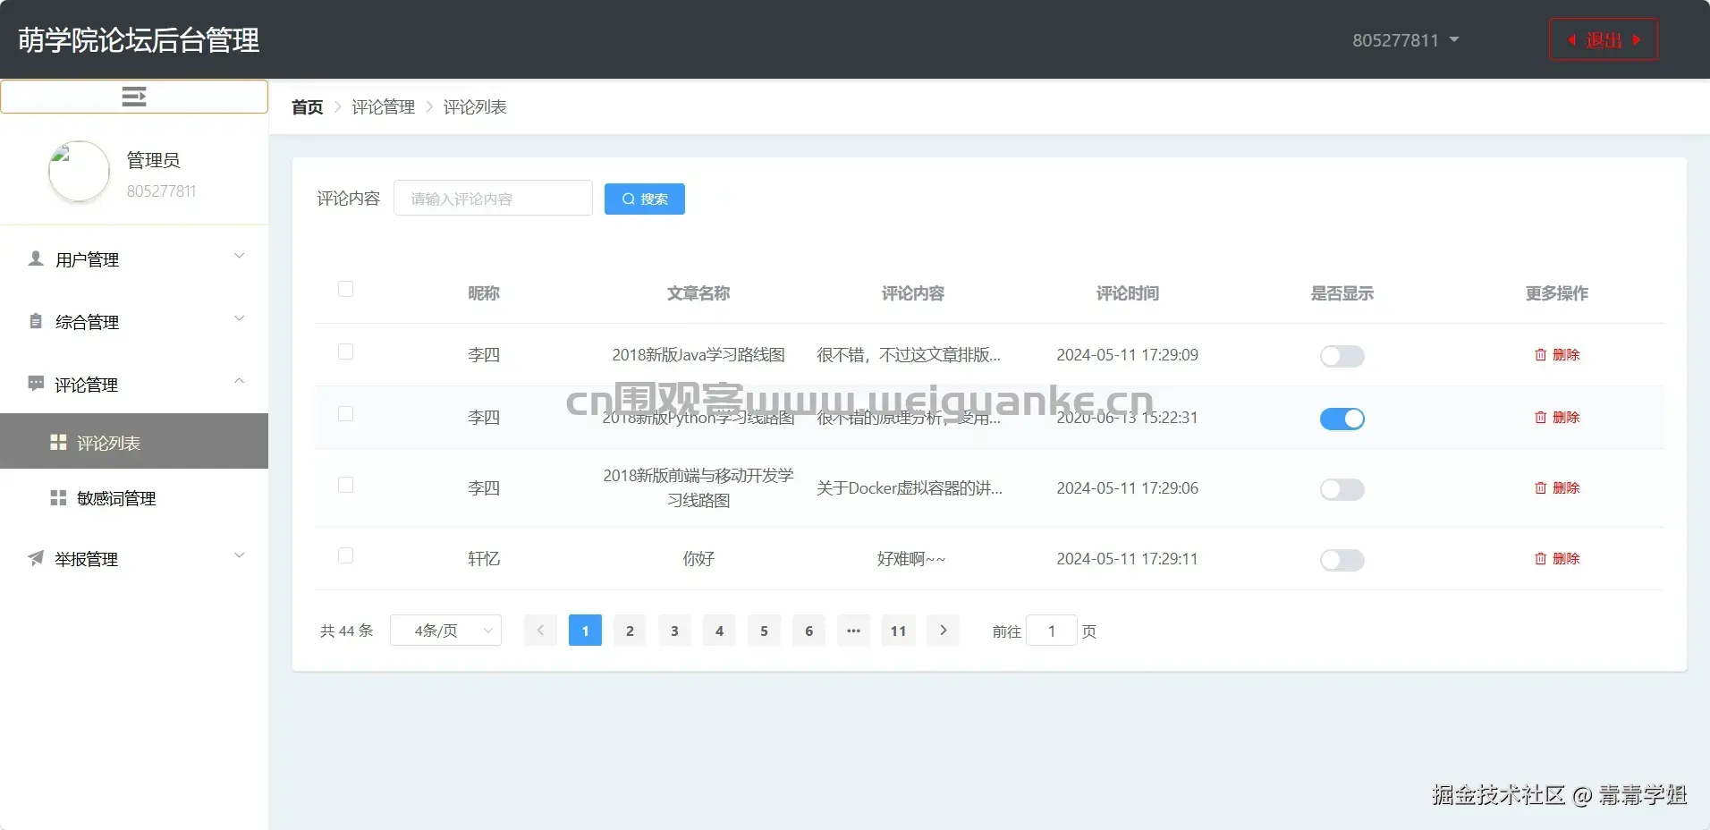The image size is (1710, 830).
Task: Go to the next page arrow
Action: (943, 631)
